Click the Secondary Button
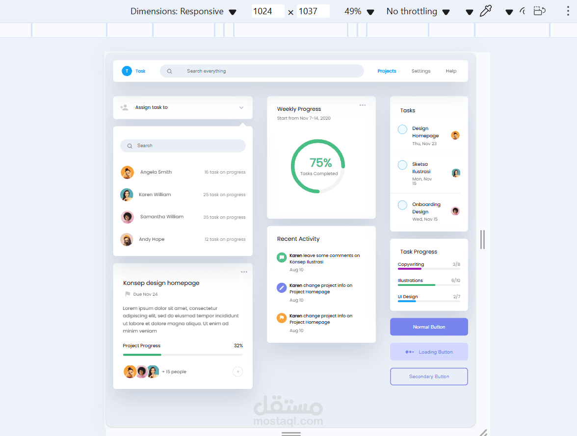 tap(428, 376)
